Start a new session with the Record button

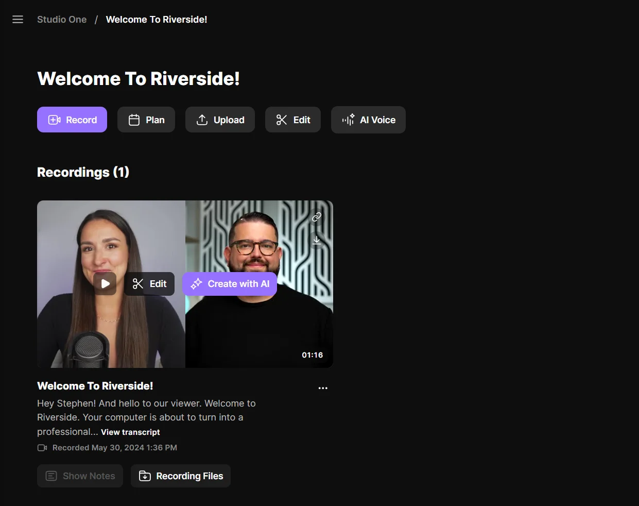pos(72,120)
